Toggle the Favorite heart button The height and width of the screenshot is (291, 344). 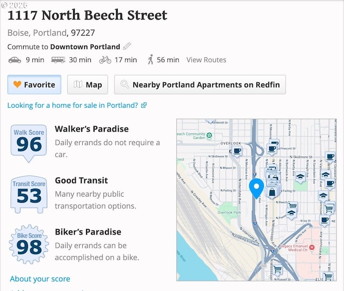click(34, 85)
